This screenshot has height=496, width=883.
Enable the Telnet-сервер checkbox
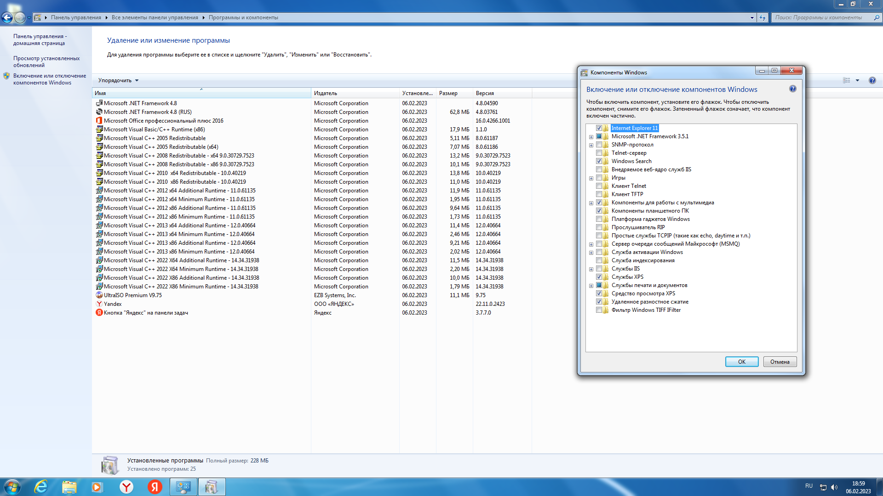click(x=599, y=153)
